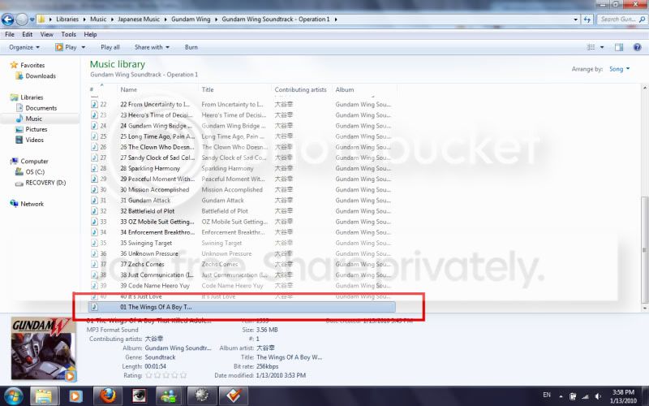Click the Play all button
Viewport: 649px width, 406px height.
point(110,47)
